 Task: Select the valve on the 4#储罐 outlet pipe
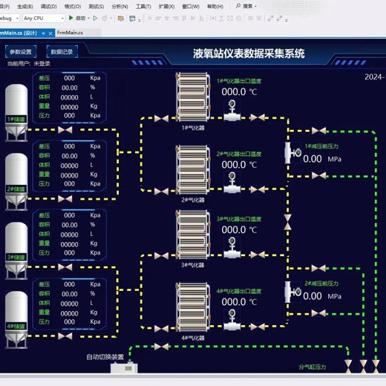(x=65, y=336)
